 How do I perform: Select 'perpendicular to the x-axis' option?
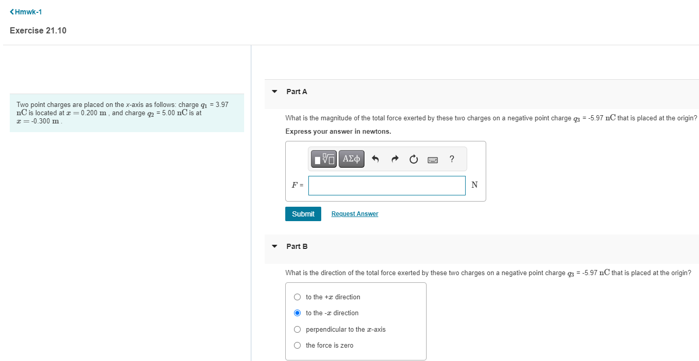(297, 329)
